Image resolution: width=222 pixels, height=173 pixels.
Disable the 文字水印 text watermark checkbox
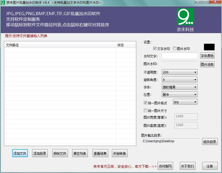click(x=155, y=48)
